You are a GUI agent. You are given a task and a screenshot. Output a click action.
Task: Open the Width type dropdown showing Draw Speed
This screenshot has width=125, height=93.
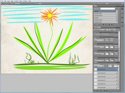99,47
